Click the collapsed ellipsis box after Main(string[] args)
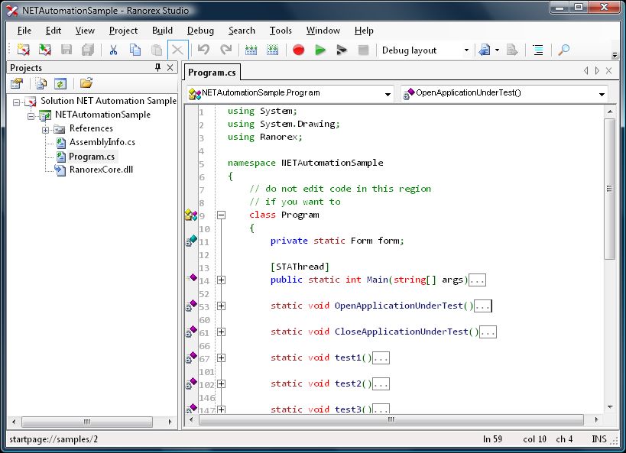The image size is (626, 453). pyautogui.click(x=477, y=280)
